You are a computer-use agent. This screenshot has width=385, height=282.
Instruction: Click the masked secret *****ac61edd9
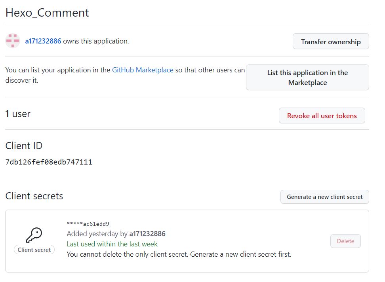[x=88, y=224]
